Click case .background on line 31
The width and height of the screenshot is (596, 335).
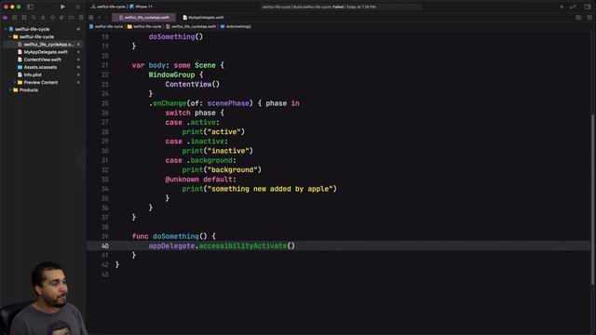[x=201, y=160]
